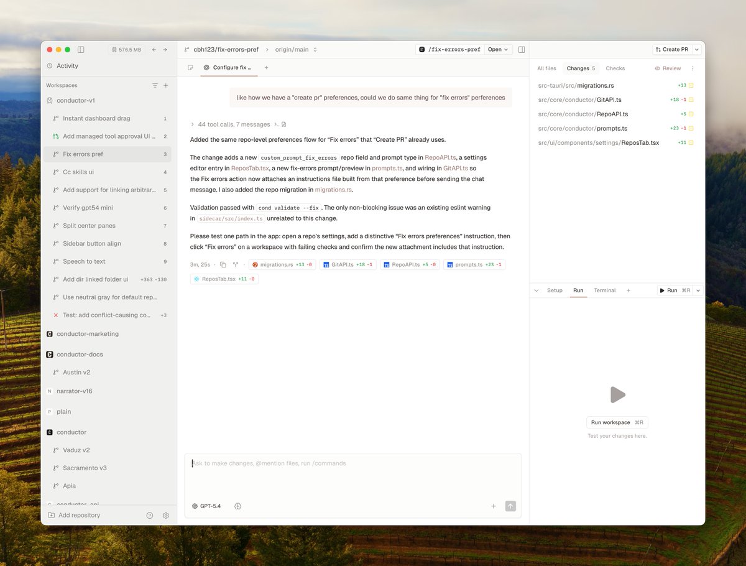Click the yellow modified marker for migrations.rs
Screen dimensions: 746x566
point(691,85)
